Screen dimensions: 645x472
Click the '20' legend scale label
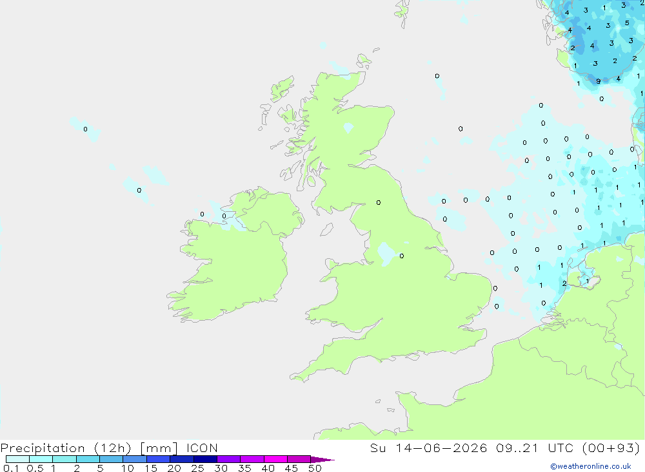[174, 468]
